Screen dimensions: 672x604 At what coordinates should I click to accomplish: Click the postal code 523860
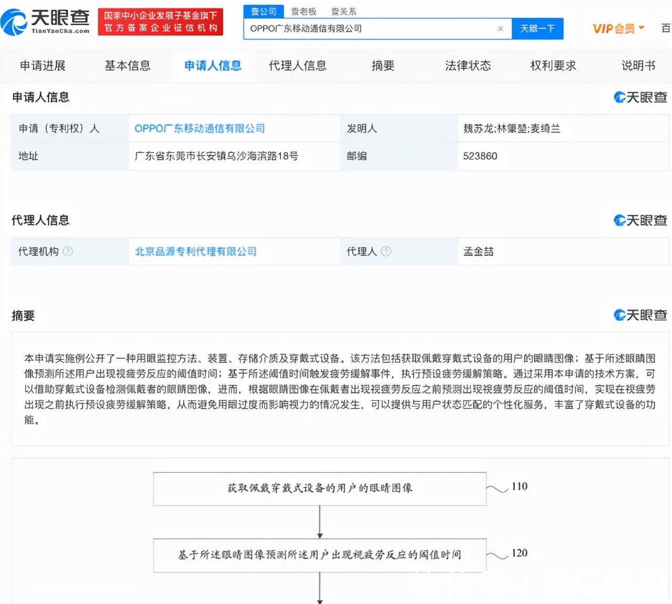[480, 156]
